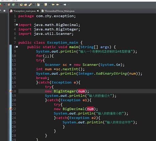
Task: Click the New Java Package toolbar icon
Action: (x=9, y=5)
